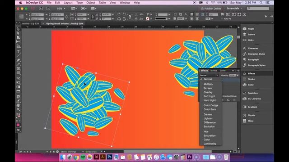Expand the Opacity slider arrow
This screenshot has height=162, width=289.
(x=238, y=75)
